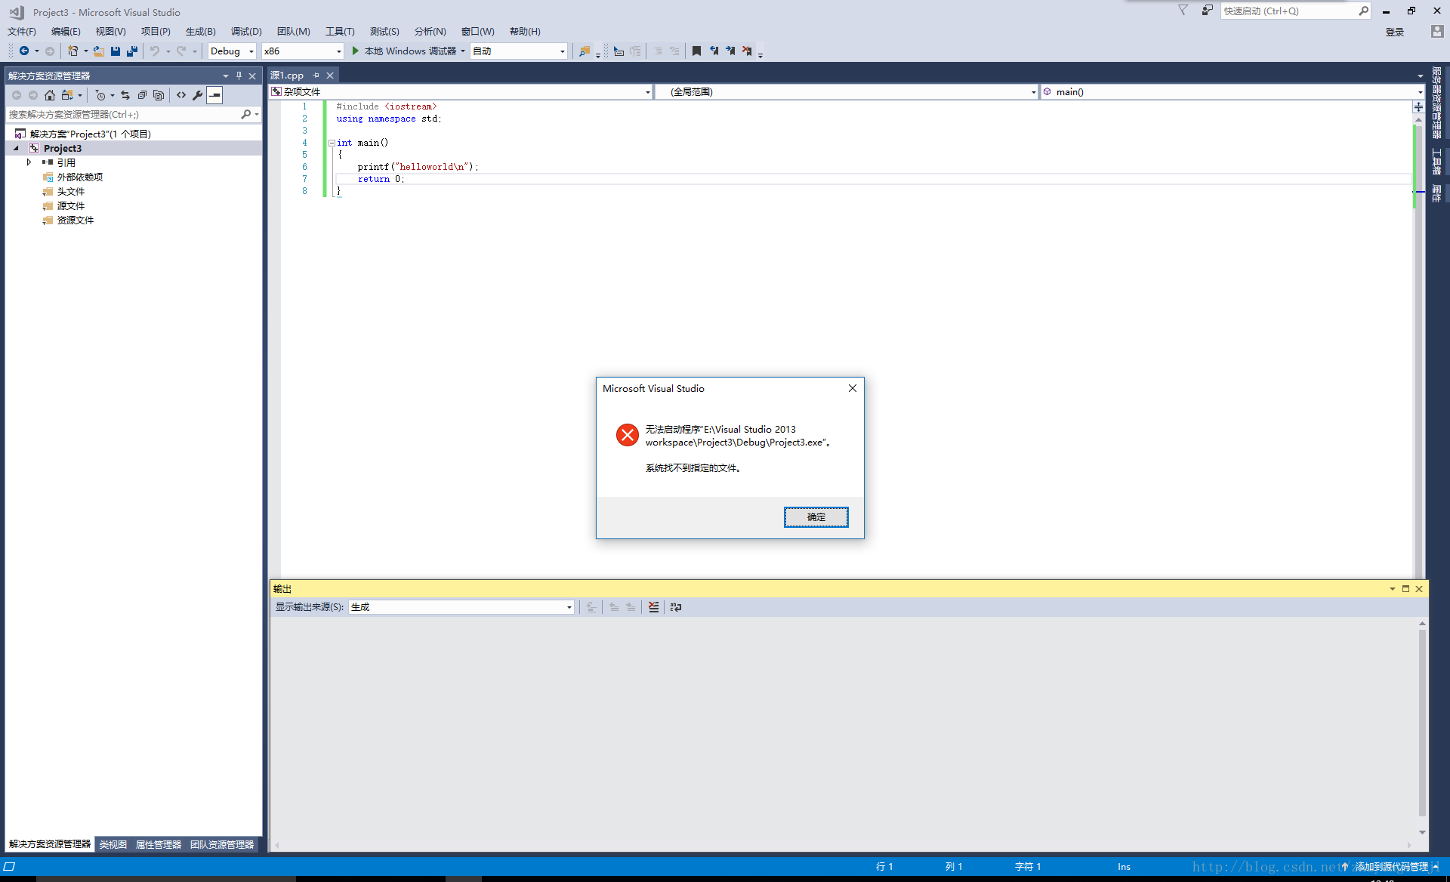The width and height of the screenshot is (1450, 882).
Task: Open the 工具(T) menu
Action: tap(340, 31)
